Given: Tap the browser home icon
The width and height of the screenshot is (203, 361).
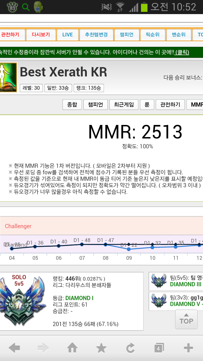Looking at the screenshot, I should click(72, 348).
